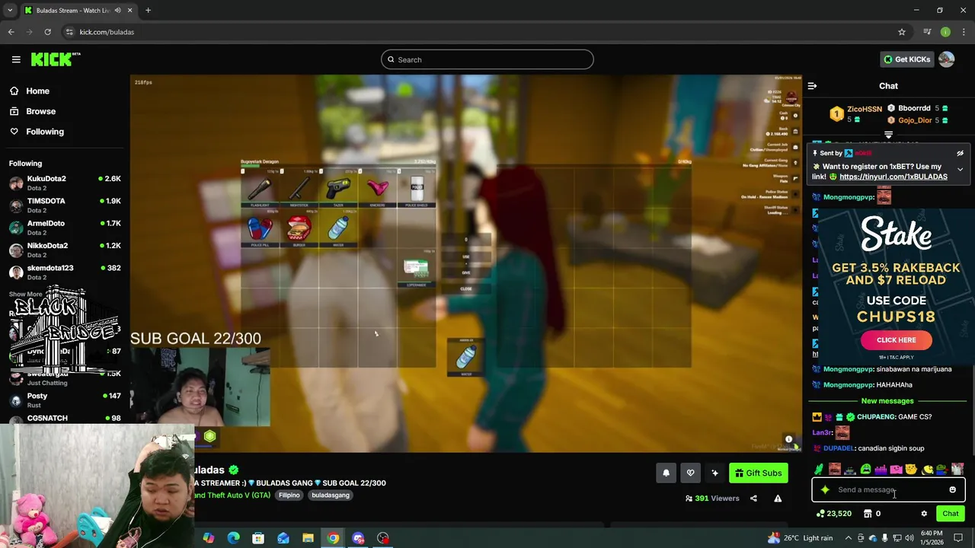Open KukuDota2's channel
Screen dimensions: 975x548
(x=65, y=183)
